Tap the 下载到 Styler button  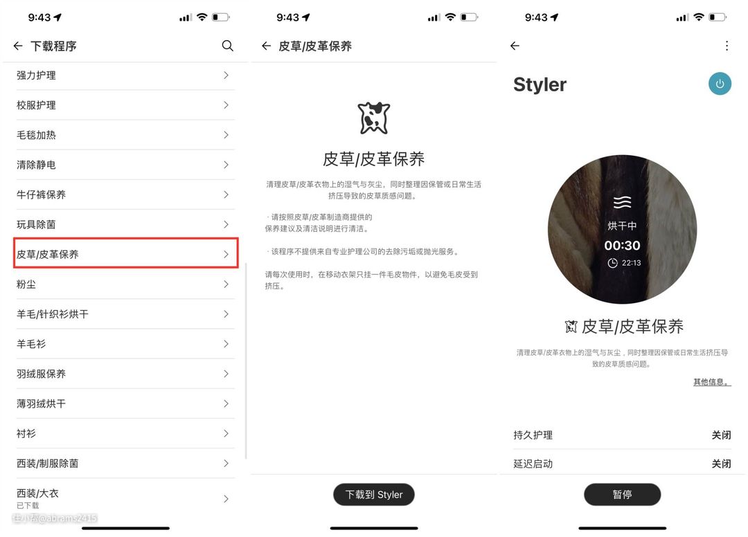pos(373,495)
